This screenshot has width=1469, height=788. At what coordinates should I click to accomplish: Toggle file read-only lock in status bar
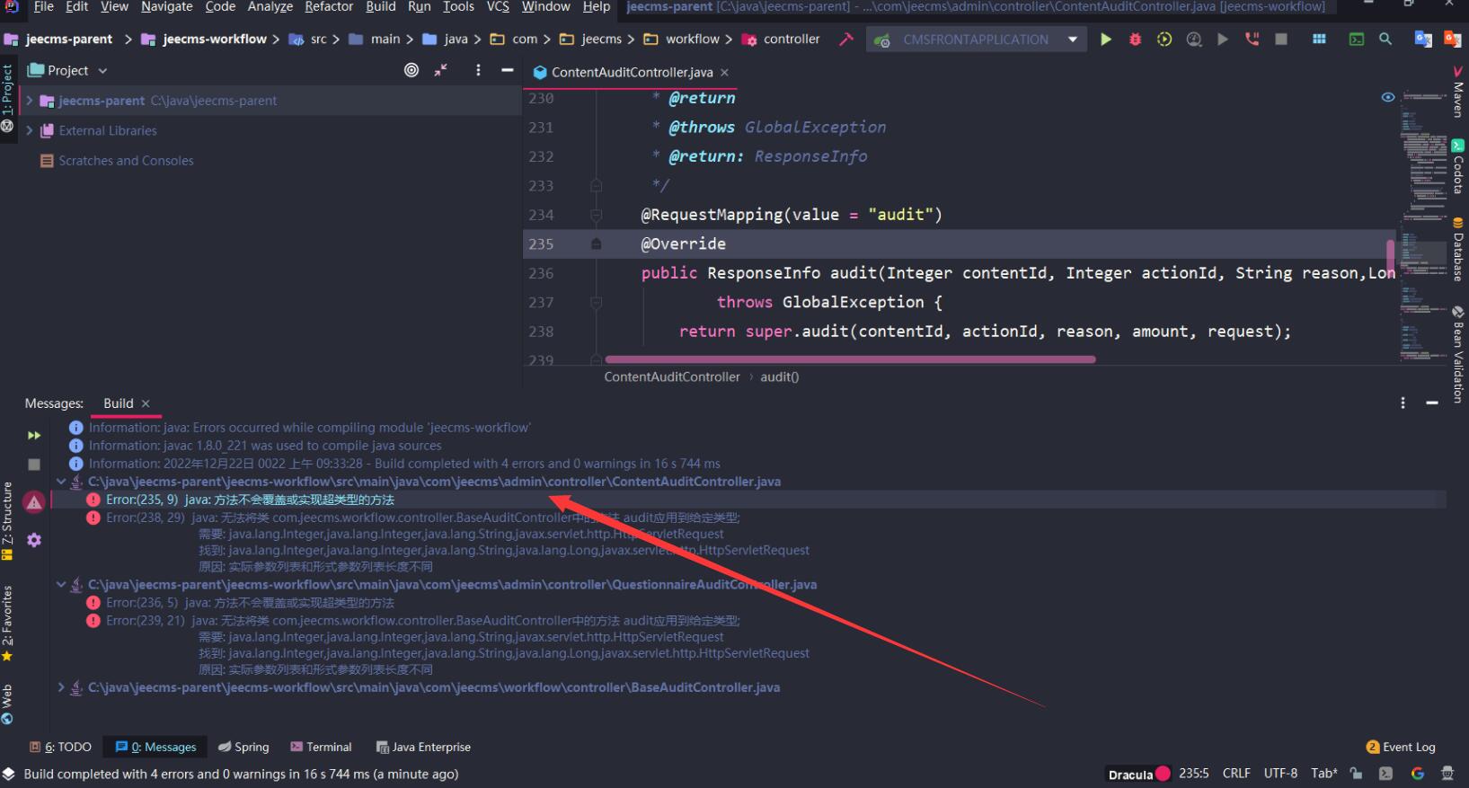(1356, 774)
